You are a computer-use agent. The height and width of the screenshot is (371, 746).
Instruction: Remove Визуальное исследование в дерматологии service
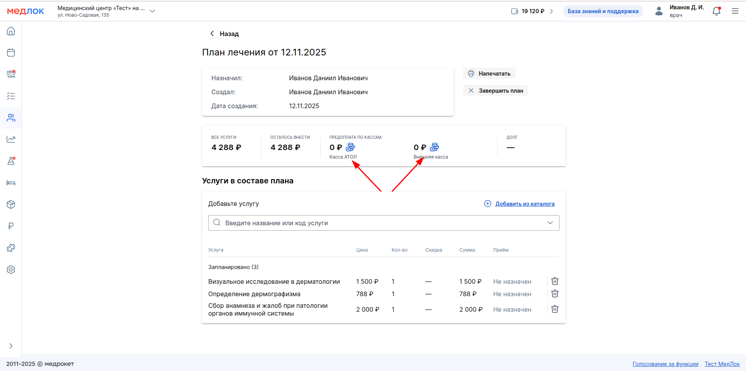[x=555, y=281]
